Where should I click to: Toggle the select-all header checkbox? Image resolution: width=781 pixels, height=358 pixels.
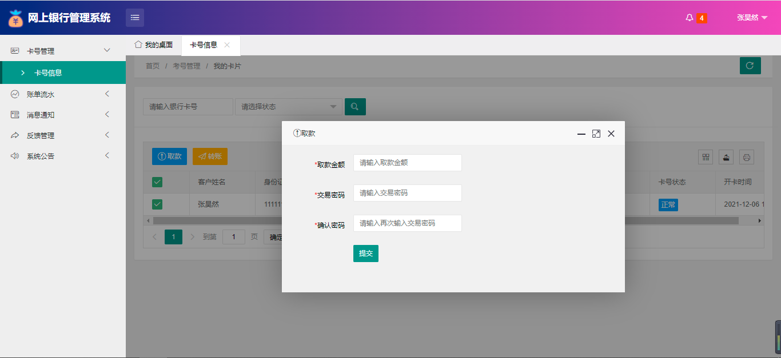(157, 182)
